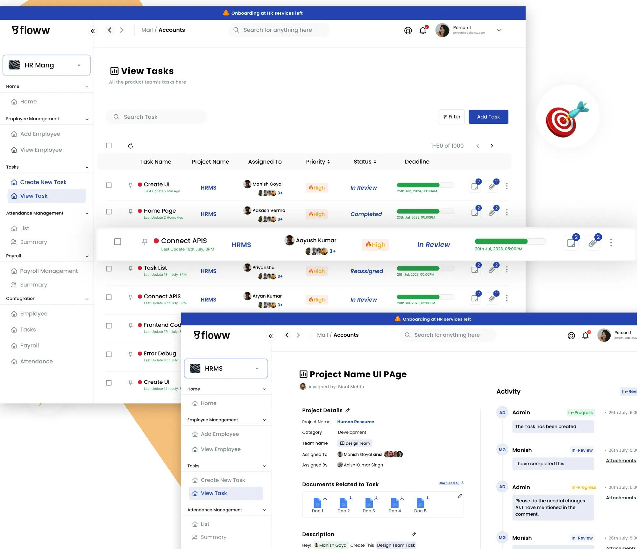Check the Error Debug row
The image size is (637, 549).
point(109,354)
